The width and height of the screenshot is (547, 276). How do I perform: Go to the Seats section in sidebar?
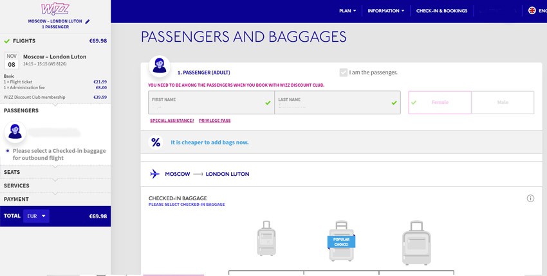pyautogui.click(x=12, y=172)
